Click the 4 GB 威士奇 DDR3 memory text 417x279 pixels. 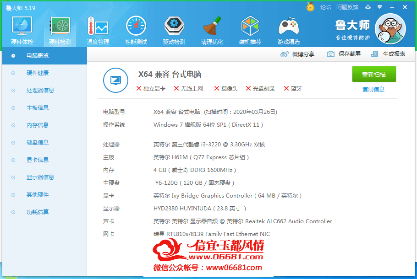point(195,170)
